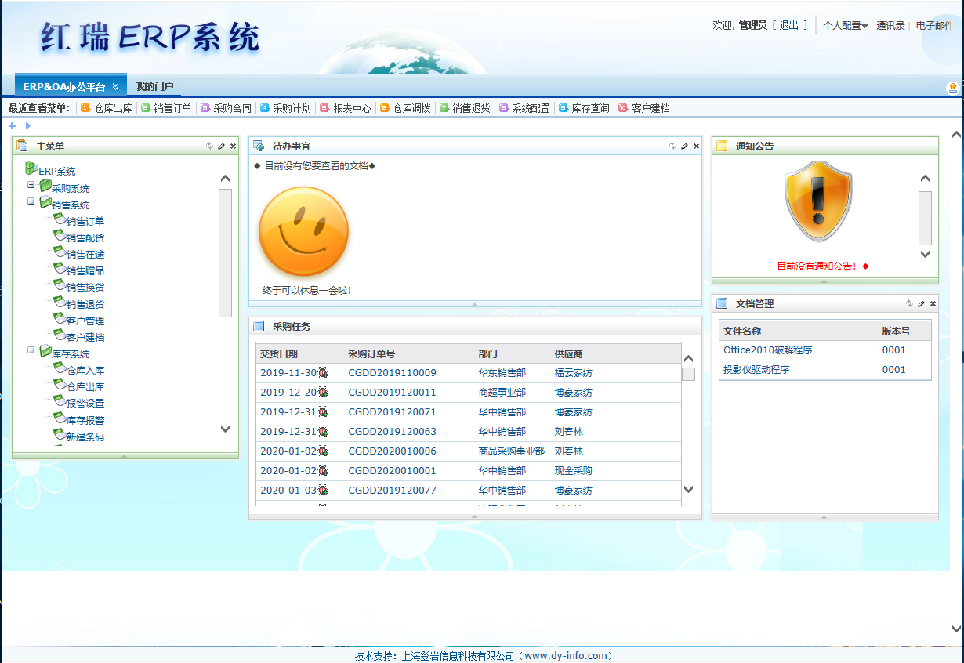Click the refresh icon in 文档管理 panel header
Image resolution: width=964 pixels, height=663 pixels.
909,303
